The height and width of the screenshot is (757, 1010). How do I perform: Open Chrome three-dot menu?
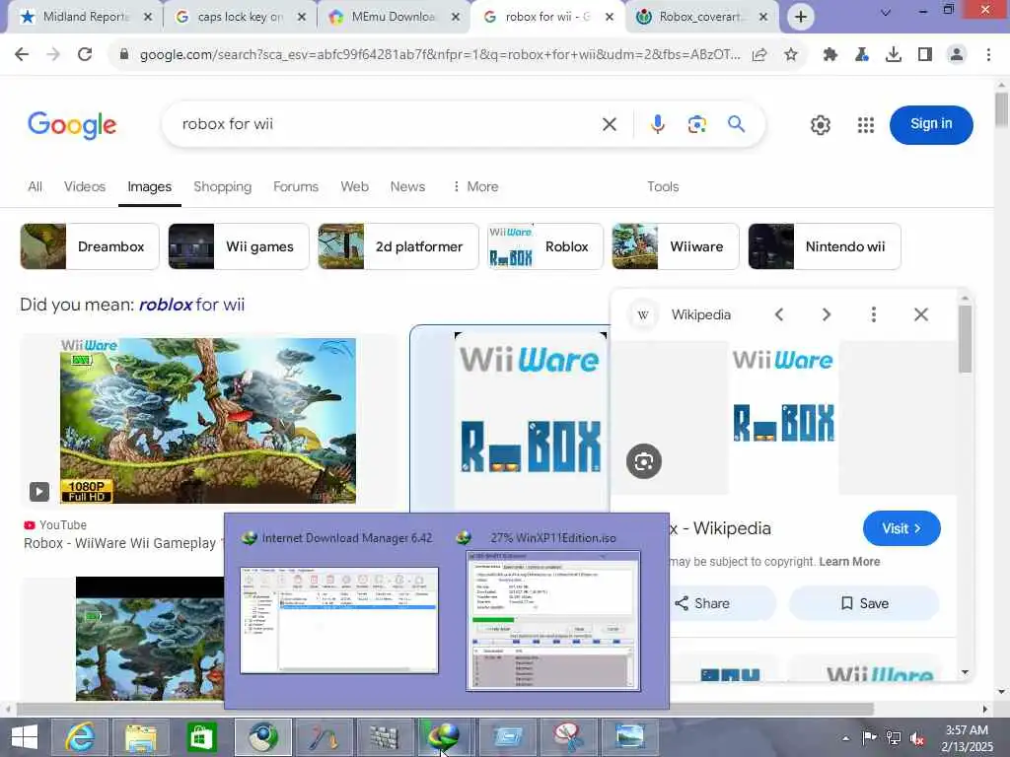click(988, 55)
